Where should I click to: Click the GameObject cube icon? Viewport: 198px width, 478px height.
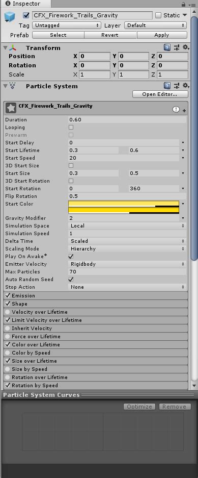pyautogui.click(x=10, y=17)
